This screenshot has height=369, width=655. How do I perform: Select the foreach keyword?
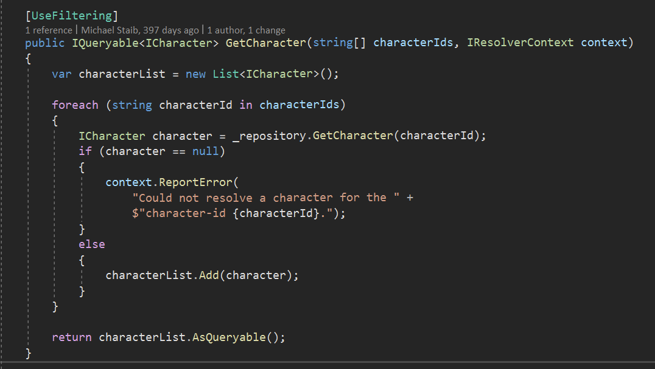click(74, 105)
